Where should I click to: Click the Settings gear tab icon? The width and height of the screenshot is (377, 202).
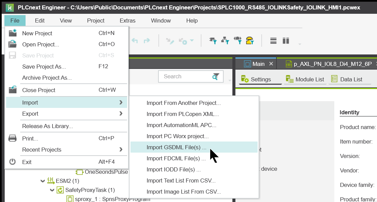(245, 79)
